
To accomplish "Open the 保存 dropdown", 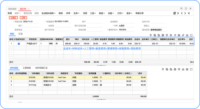I will coord(17,13).
